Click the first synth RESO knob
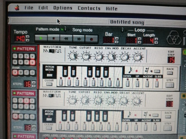Screen dimensions: 186x139 tap(99, 56)
